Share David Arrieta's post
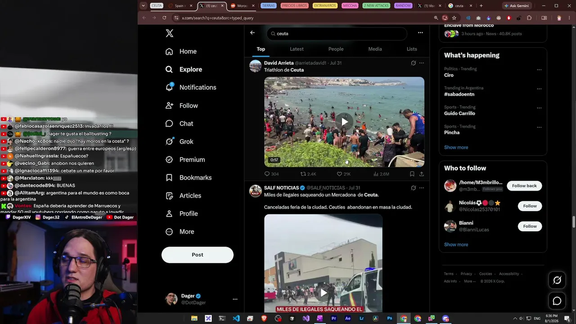 (421, 174)
